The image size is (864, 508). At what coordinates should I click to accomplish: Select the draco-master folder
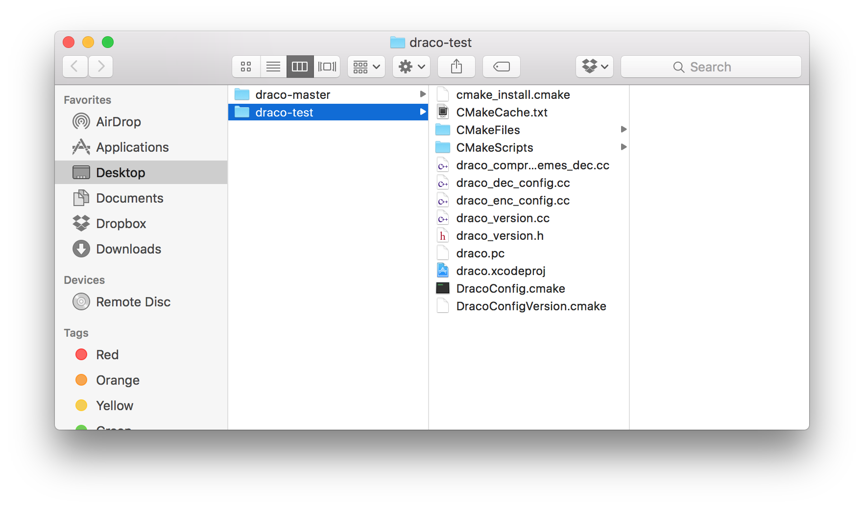[x=292, y=95]
